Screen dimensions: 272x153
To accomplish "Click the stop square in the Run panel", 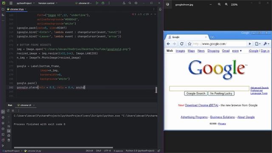I will click(13, 110).
